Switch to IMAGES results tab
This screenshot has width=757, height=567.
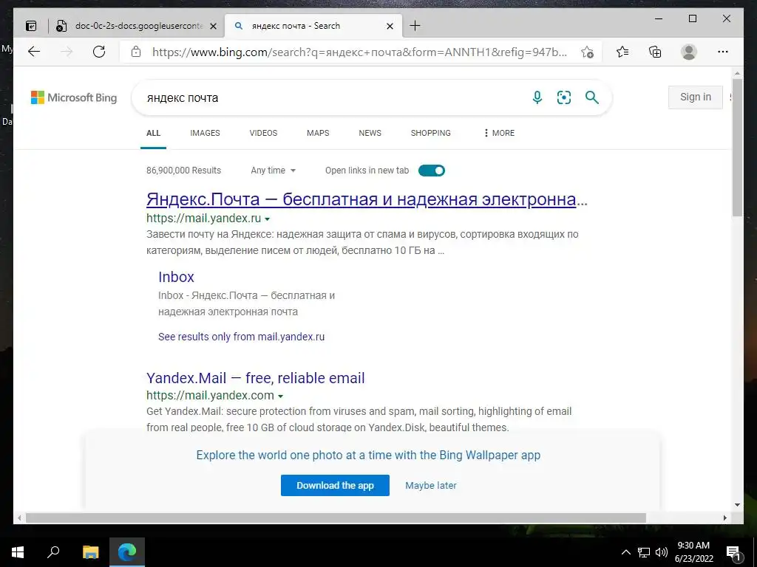pos(206,133)
